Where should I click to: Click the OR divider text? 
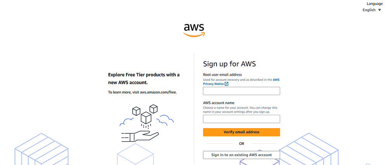point(241,144)
